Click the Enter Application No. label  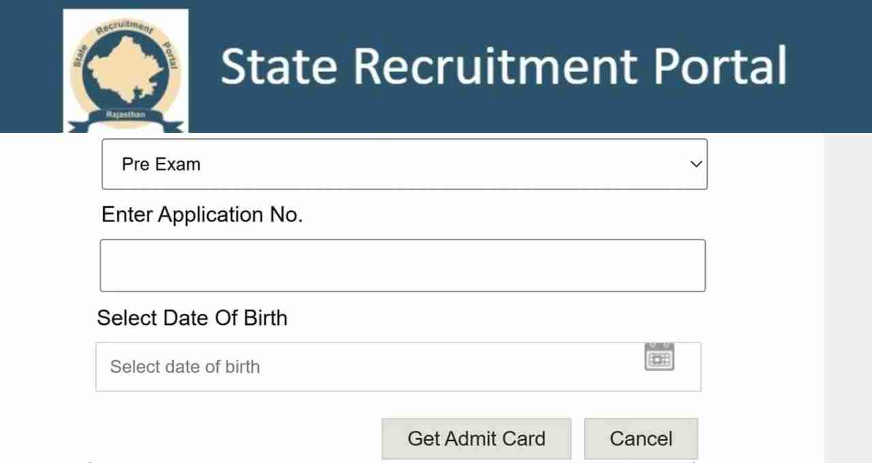point(202,215)
